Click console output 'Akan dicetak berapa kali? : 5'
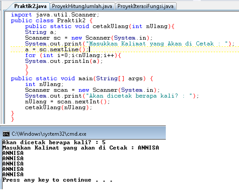The image size is (239, 190). pos(54,142)
